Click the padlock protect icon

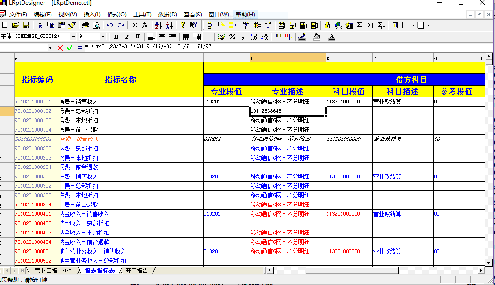point(328,25)
